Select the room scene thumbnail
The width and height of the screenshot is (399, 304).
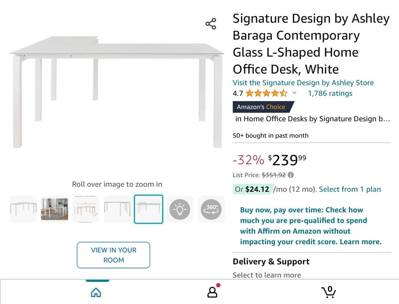[54, 209]
